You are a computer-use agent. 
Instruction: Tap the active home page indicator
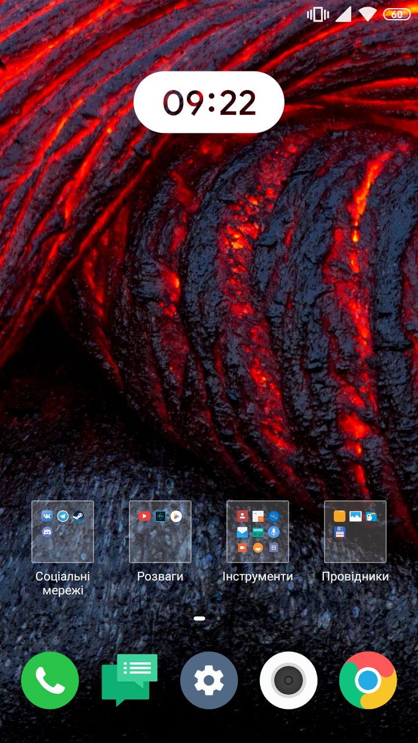pos(199,619)
